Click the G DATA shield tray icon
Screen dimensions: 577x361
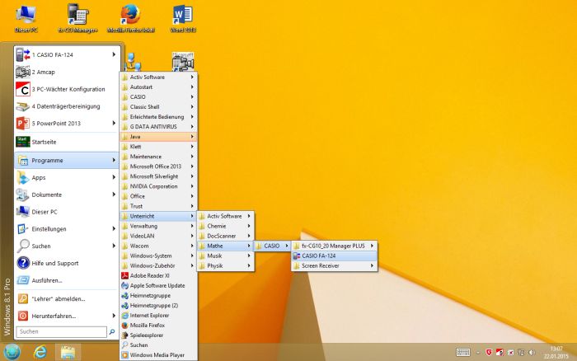[x=489, y=353]
